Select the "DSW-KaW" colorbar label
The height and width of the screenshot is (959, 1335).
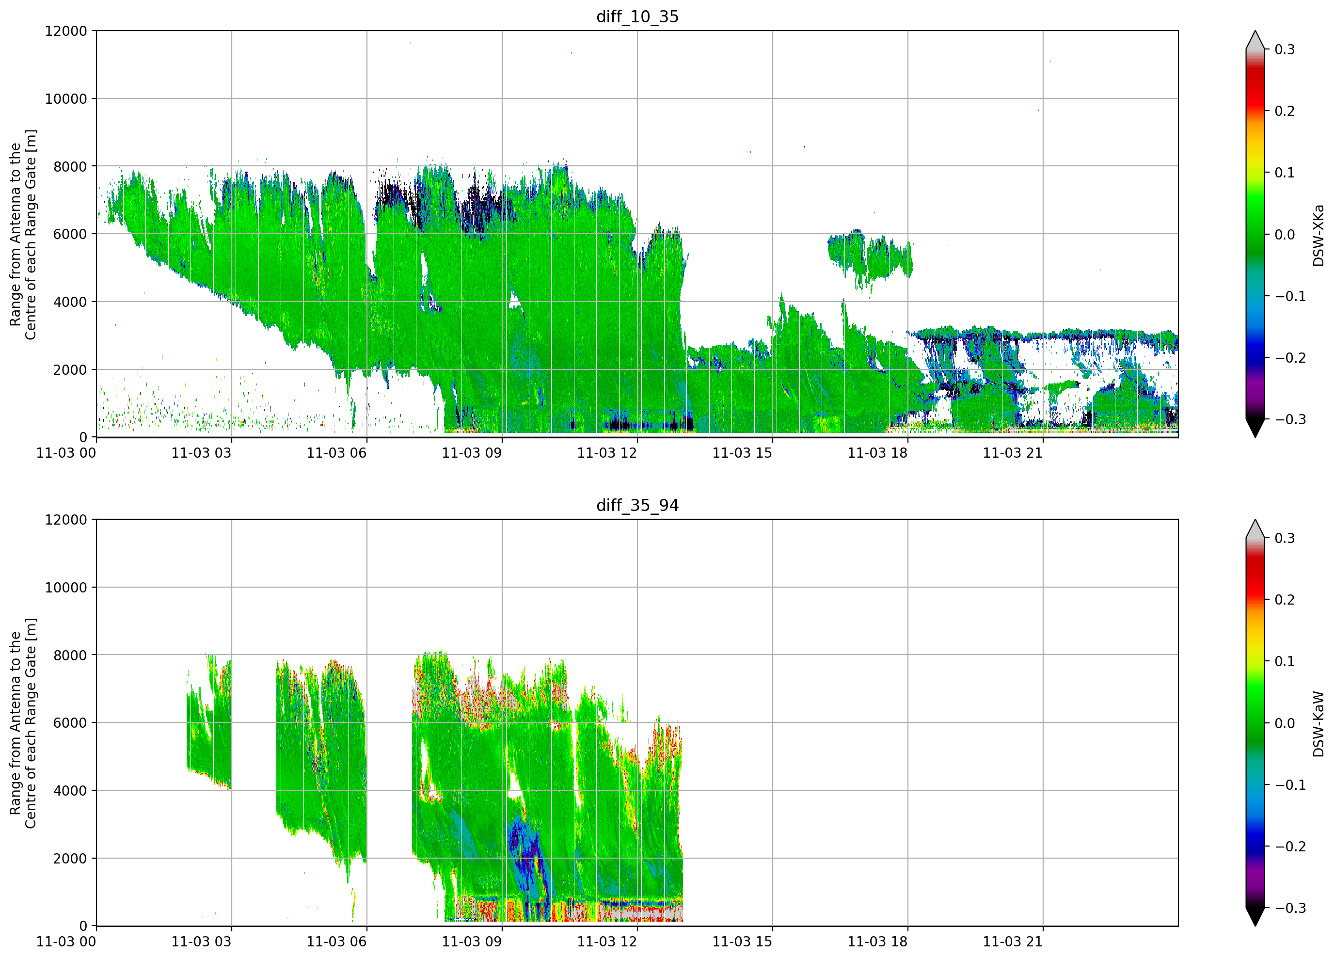[x=1318, y=723]
